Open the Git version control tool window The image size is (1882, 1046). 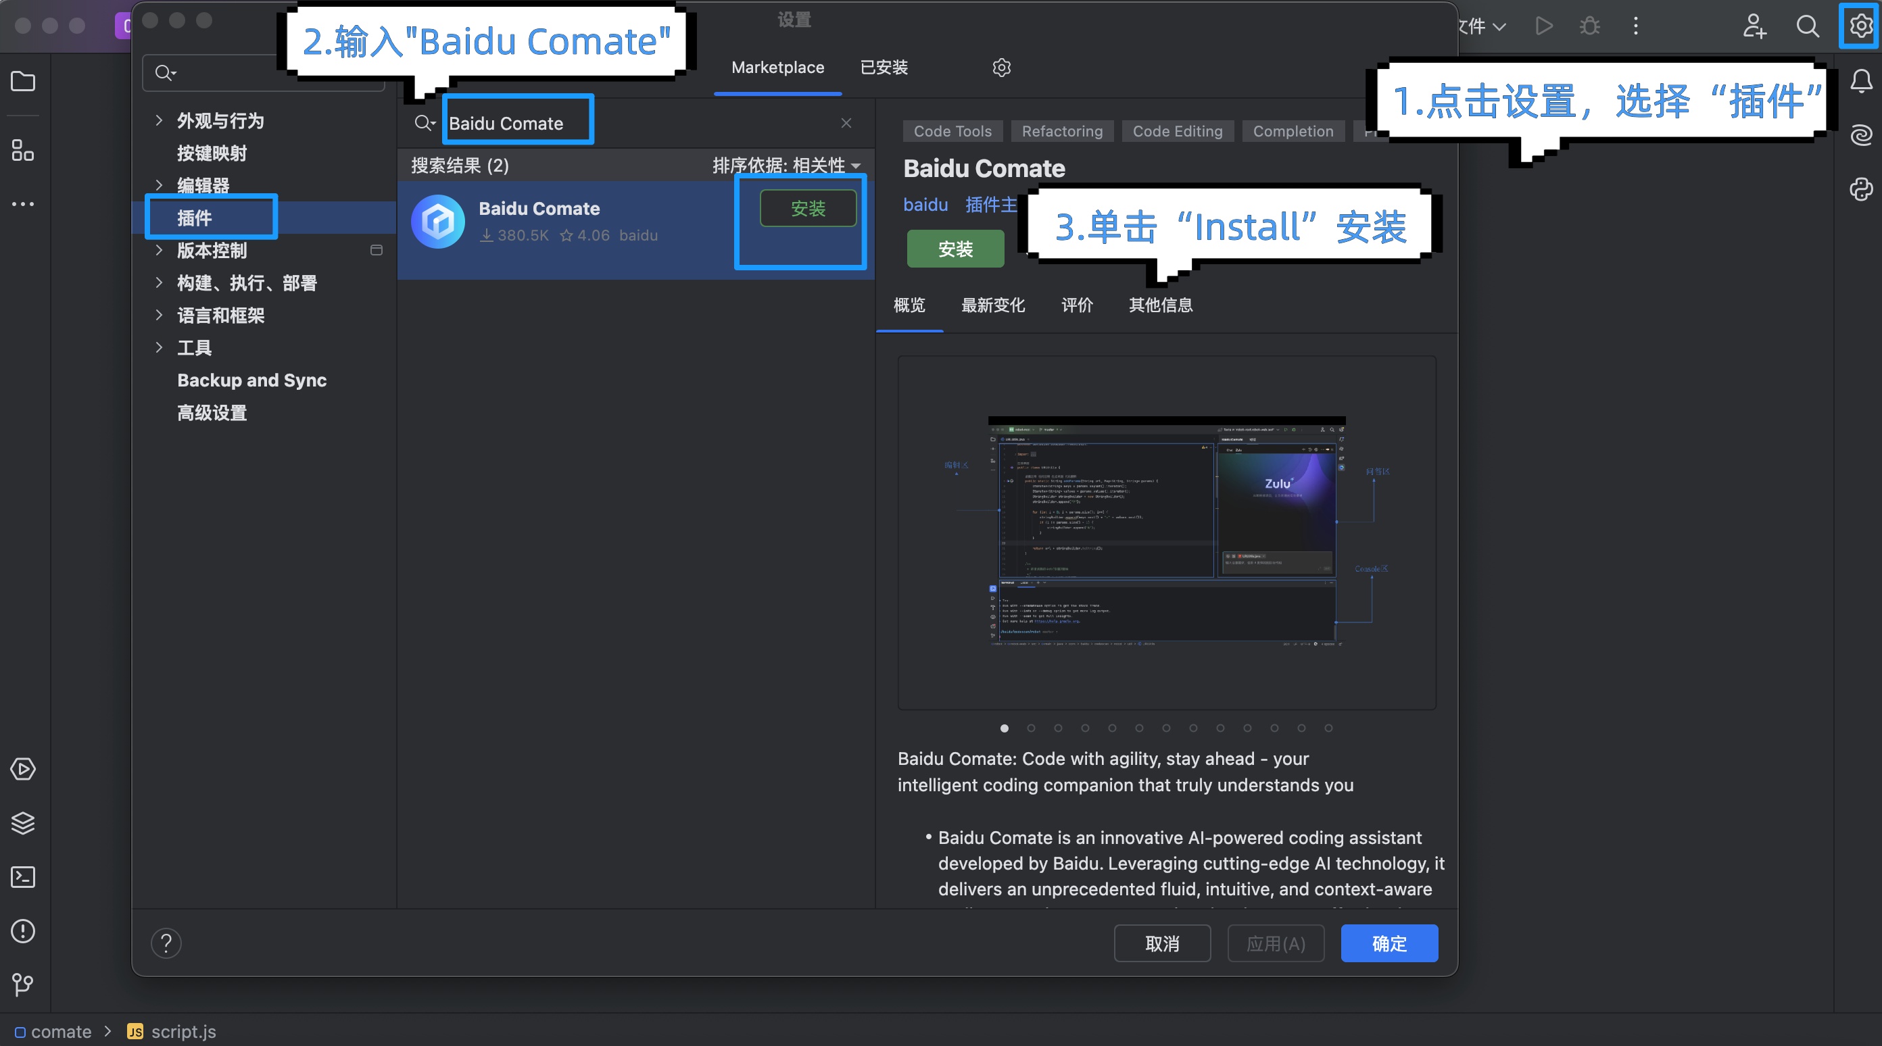23,985
